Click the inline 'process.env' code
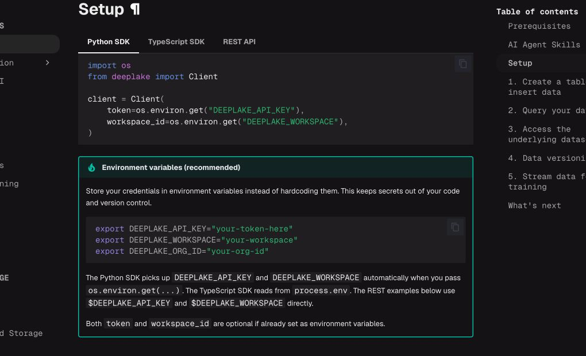586x356 pixels. [x=321, y=291]
